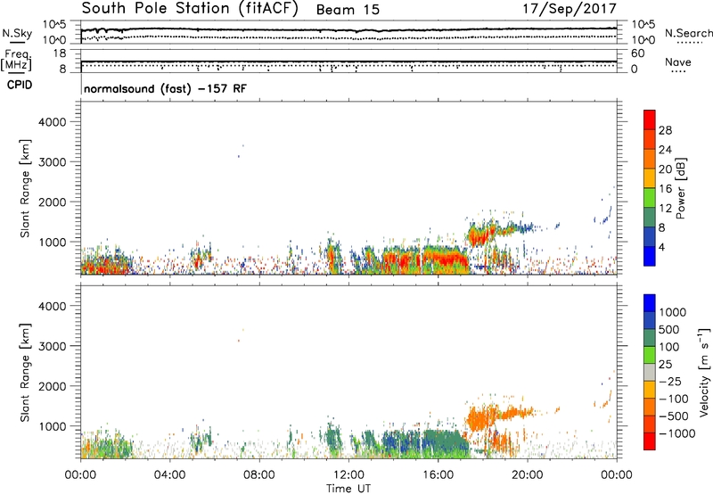Click the 4000 tick on power panel axis
This screenshot has width=713, height=494.
point(53,122)
